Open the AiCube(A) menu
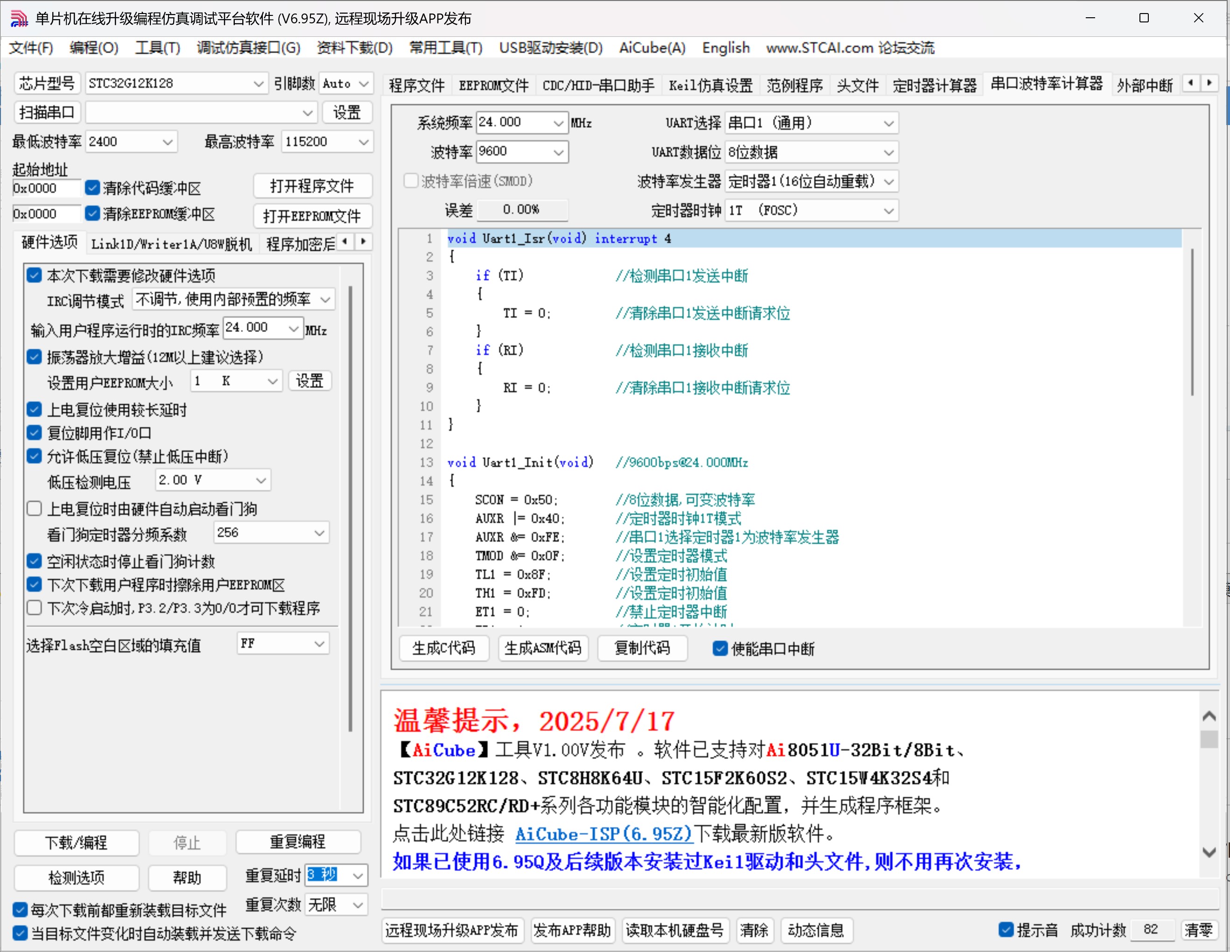 (x=652, y=48)
